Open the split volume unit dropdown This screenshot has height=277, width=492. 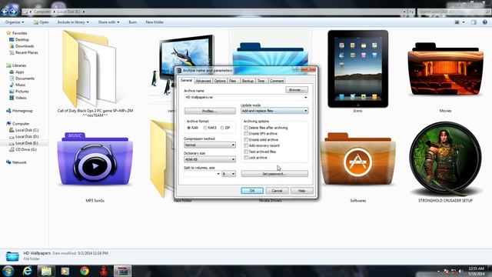point(229,174)
